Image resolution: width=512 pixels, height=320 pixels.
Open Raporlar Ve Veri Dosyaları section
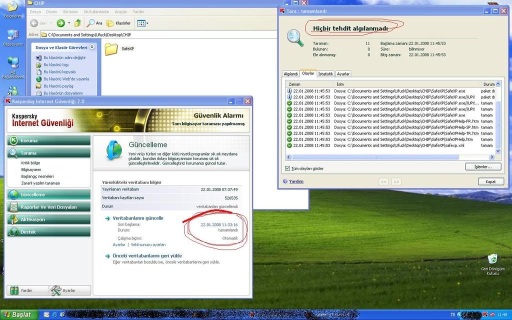click(x=49, y=206)
